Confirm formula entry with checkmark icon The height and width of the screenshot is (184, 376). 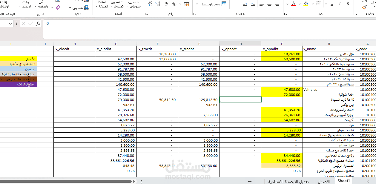click(31, 23)
